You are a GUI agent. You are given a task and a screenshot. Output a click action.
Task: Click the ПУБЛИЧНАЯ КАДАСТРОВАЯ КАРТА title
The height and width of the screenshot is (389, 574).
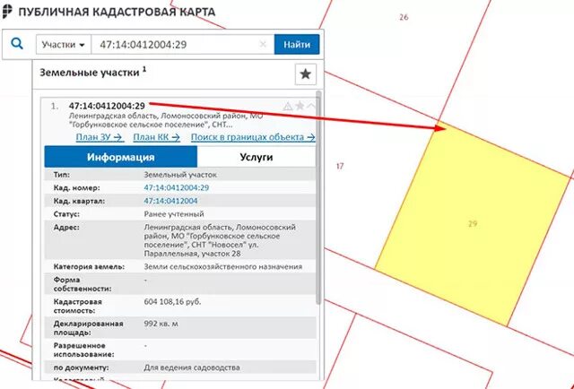coord(117,12)
